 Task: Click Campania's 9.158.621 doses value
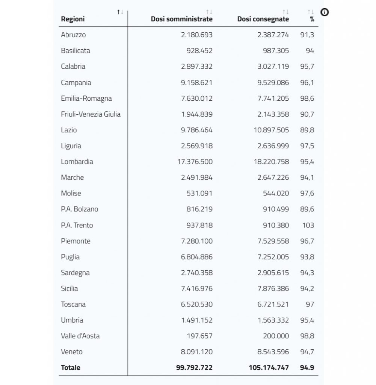point(196,82)
